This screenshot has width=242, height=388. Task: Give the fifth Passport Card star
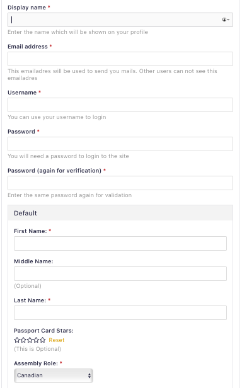[x=43, y=340]
